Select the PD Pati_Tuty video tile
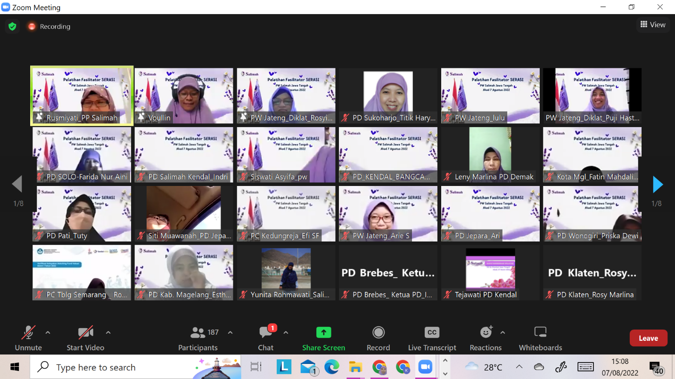 coord(82,214)
